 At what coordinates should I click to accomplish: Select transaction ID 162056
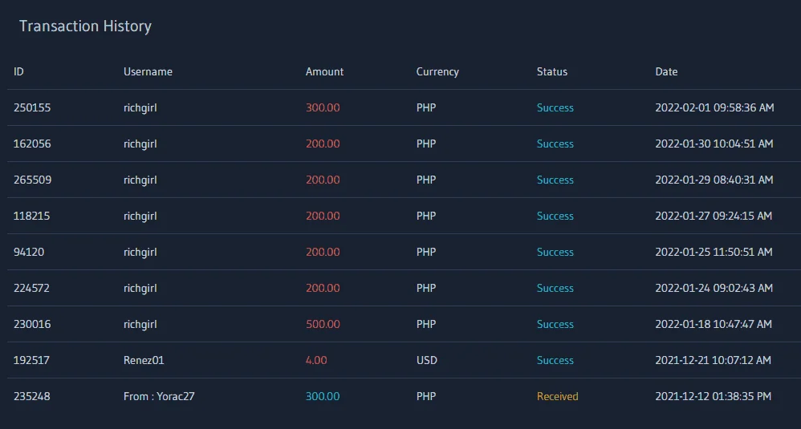click(x=31, y=144)
